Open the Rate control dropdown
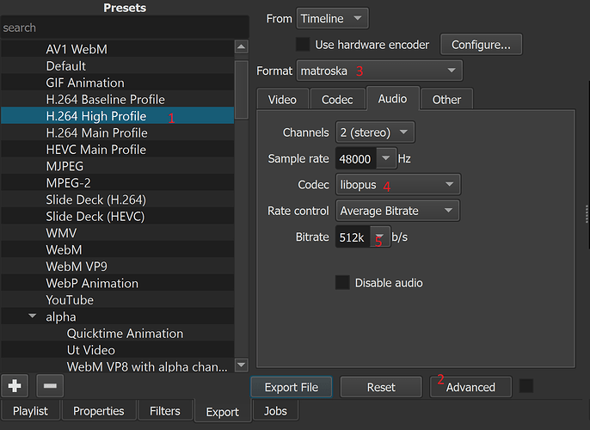This screenshot has width=590, height=430. click(x=397, y=211)
